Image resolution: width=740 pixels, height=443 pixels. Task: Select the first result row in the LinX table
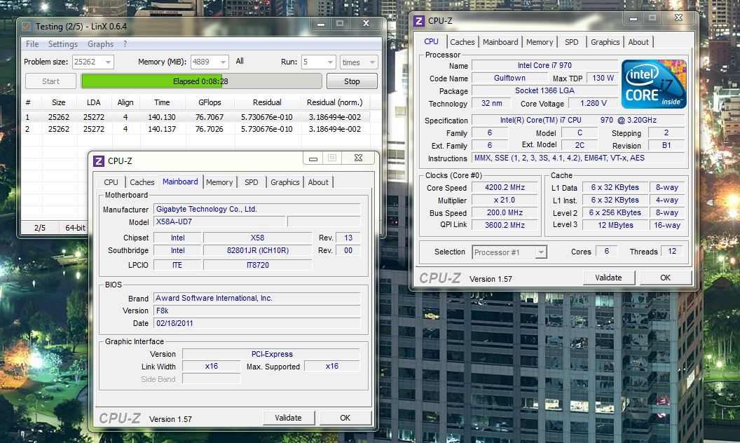[x=196, y=117]
